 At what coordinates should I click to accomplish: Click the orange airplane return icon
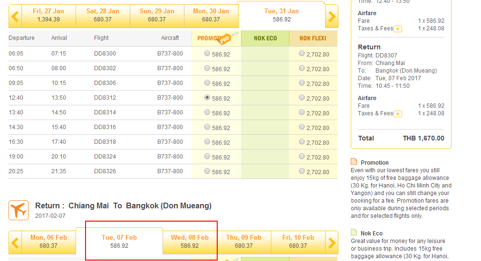[x=19, y=210]
